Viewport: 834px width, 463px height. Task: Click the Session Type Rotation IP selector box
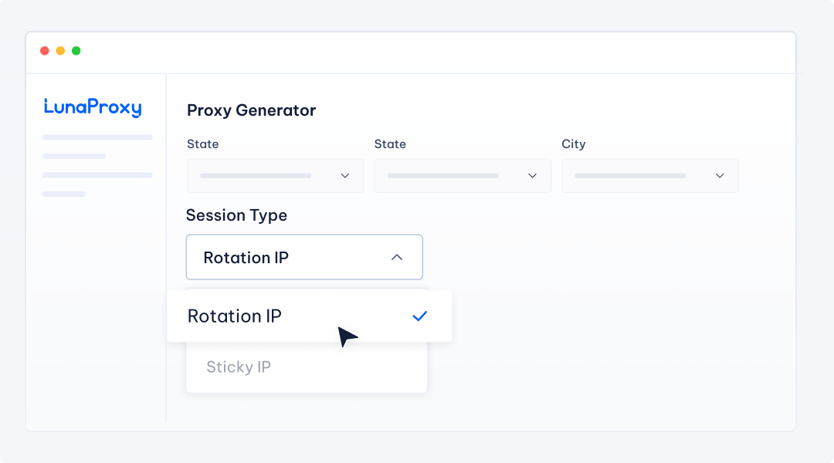[x=304, y=257]
